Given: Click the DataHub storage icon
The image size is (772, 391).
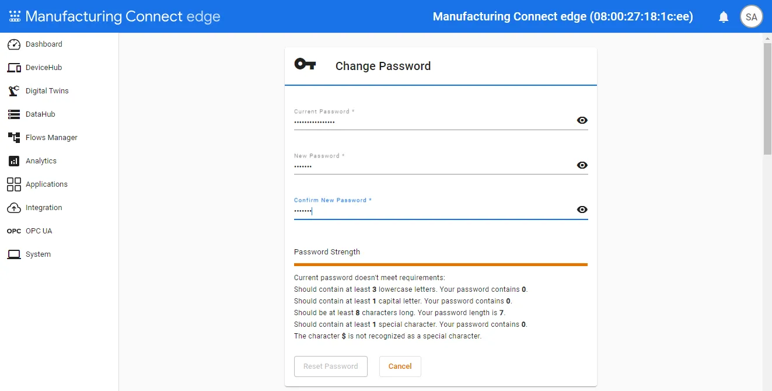Looking at the screenshot, I should click(14, 114).
